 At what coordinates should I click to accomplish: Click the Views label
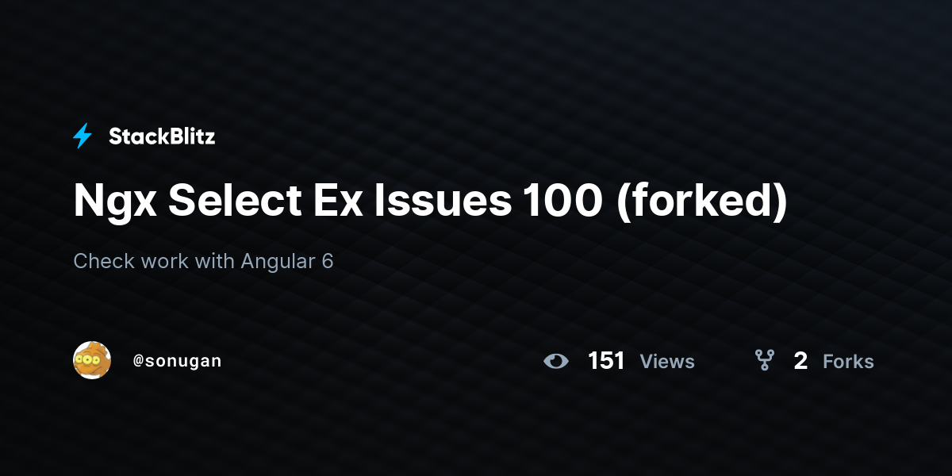coord(667,362)
